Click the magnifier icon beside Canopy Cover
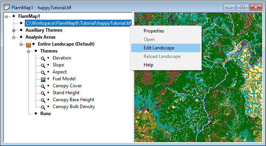This screenshot has width=266, height=146. pos(43,86)
